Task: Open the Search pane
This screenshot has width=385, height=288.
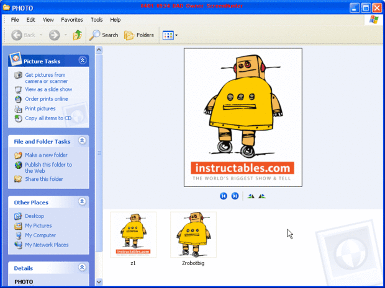Action: (x=104, y=35)
